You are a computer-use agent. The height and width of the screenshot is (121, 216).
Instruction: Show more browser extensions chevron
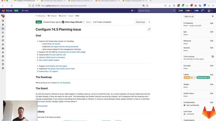[x=209, y=6]
